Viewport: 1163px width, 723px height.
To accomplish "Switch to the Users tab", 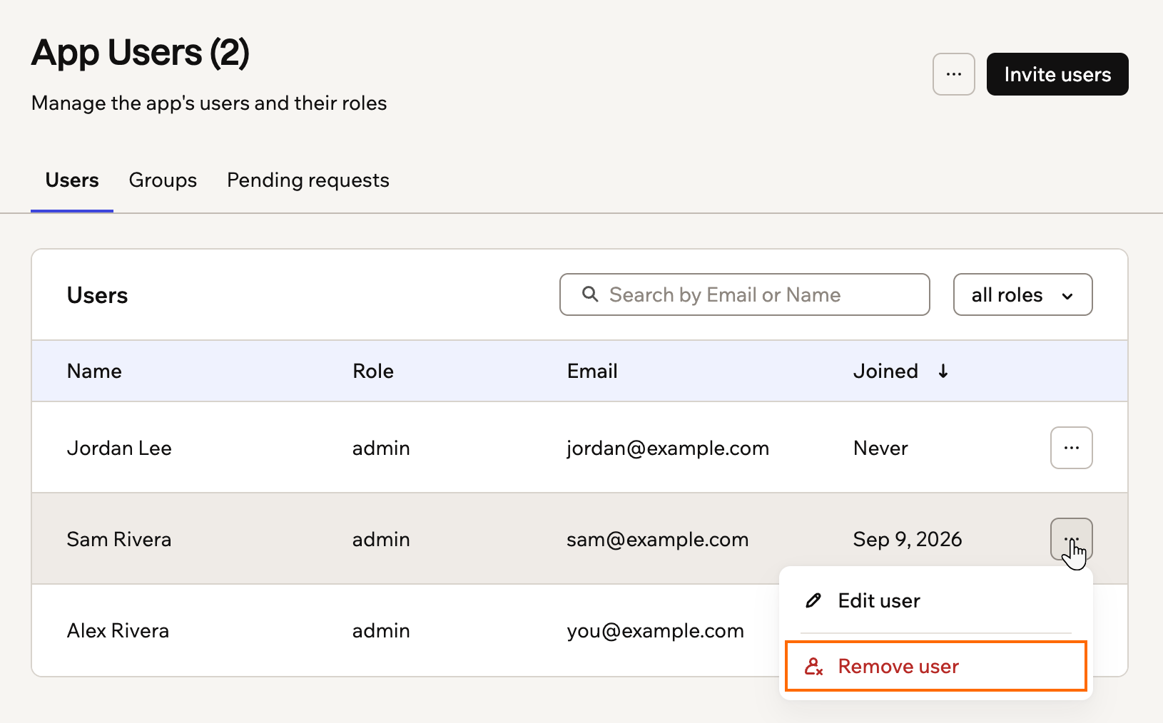I will coord(72,180).
